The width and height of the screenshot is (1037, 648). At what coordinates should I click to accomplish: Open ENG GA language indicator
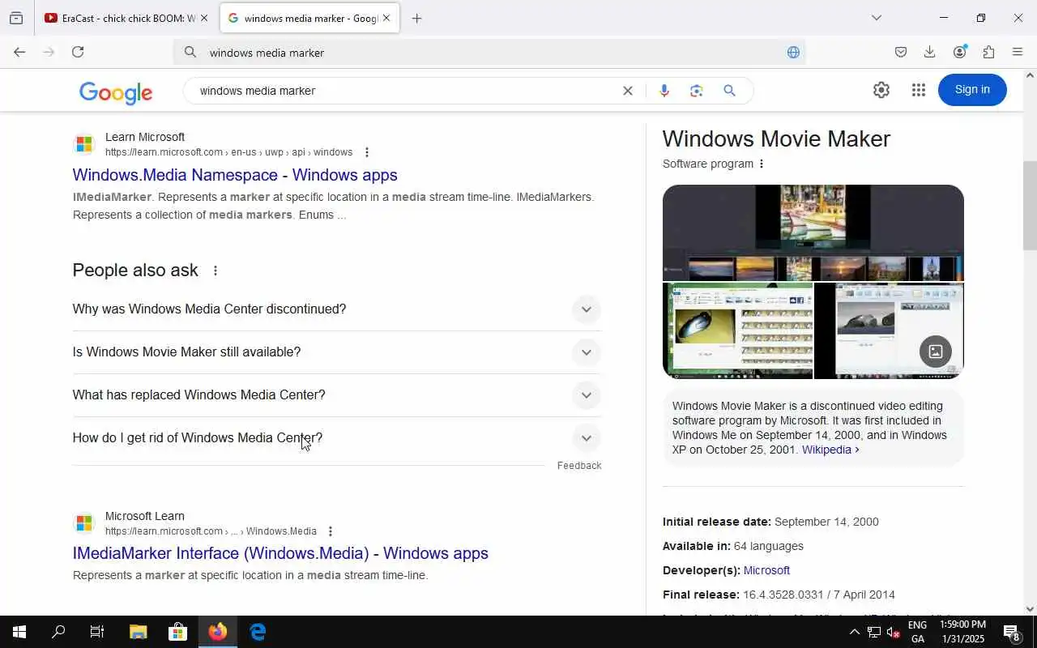pyautogui.click(x=918, y=632)
